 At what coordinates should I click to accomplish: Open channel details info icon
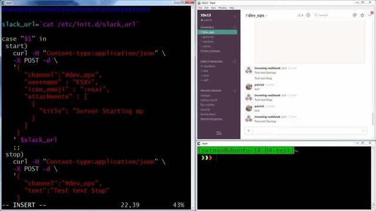point(308,15)
